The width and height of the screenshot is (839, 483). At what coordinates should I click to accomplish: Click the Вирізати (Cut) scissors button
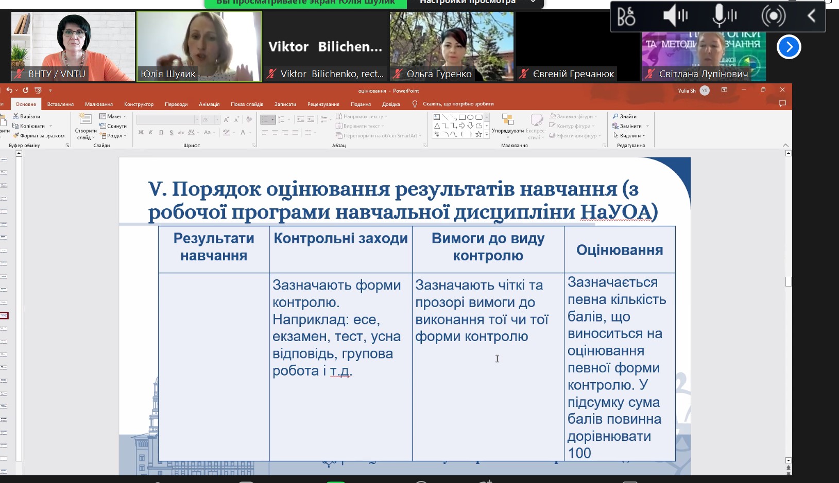coord(26,116)
